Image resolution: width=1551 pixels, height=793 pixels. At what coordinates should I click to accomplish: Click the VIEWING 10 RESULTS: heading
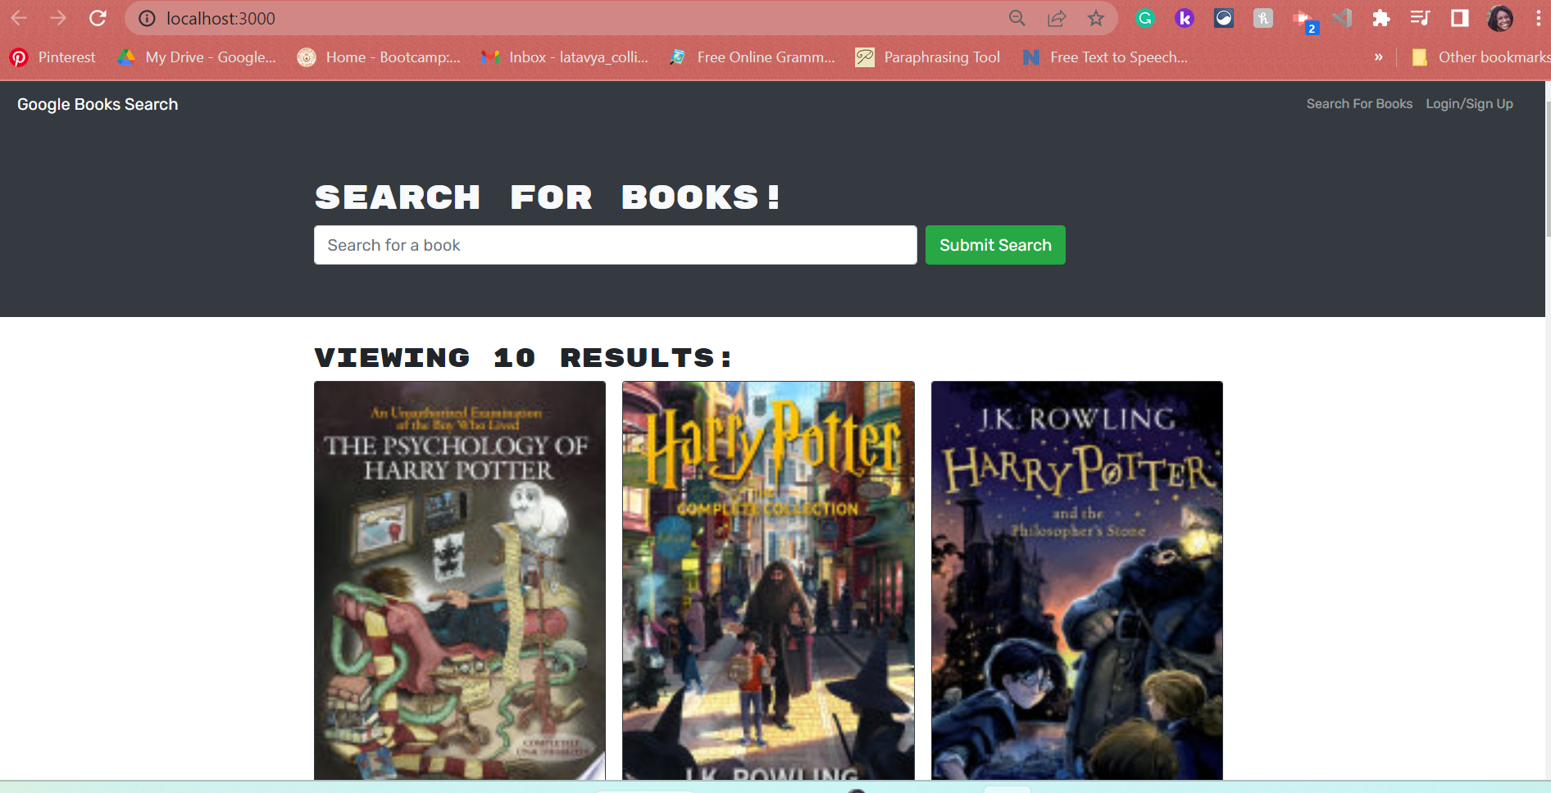coord(523,358)
